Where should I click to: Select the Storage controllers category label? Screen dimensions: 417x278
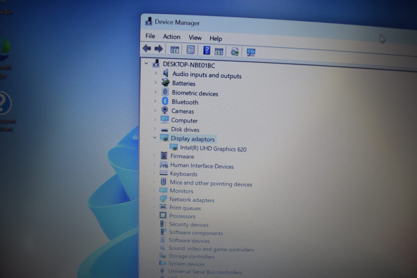tap(191, 256)
